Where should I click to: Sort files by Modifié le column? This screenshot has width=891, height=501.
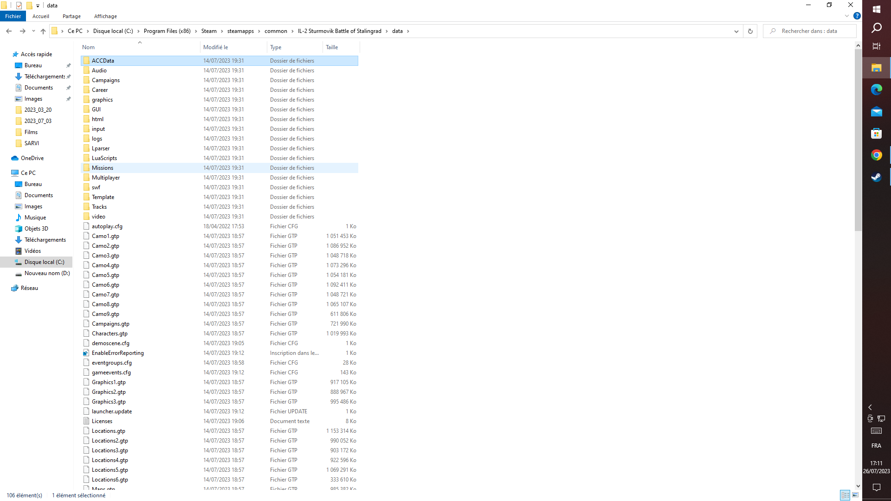click(233, 47)
